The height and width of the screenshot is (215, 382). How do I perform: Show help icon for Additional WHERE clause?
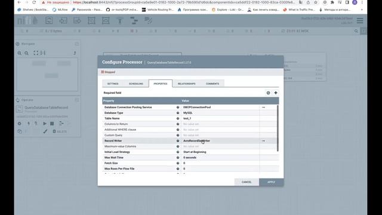coord(178,130)
